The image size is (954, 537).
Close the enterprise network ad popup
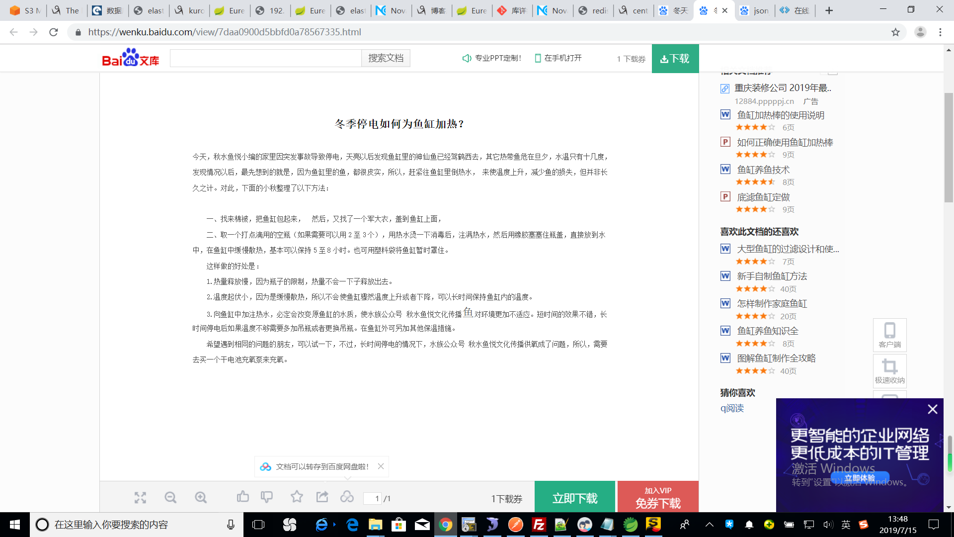tap(932, 409)
